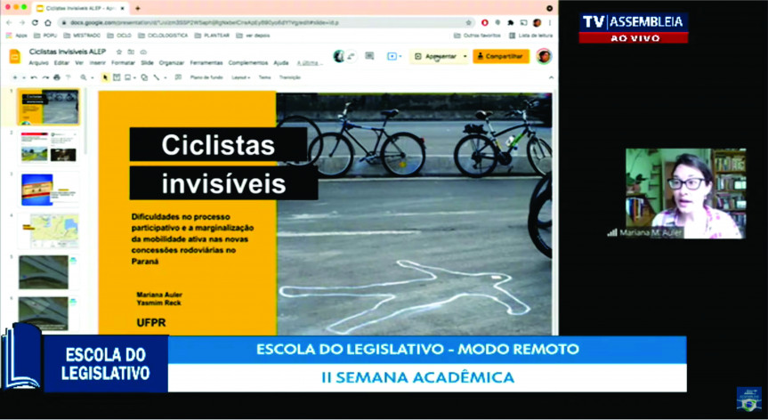The image size is (768, 420).
Task: Click the Print icon in the toolbar
Action: click(56, 77)
